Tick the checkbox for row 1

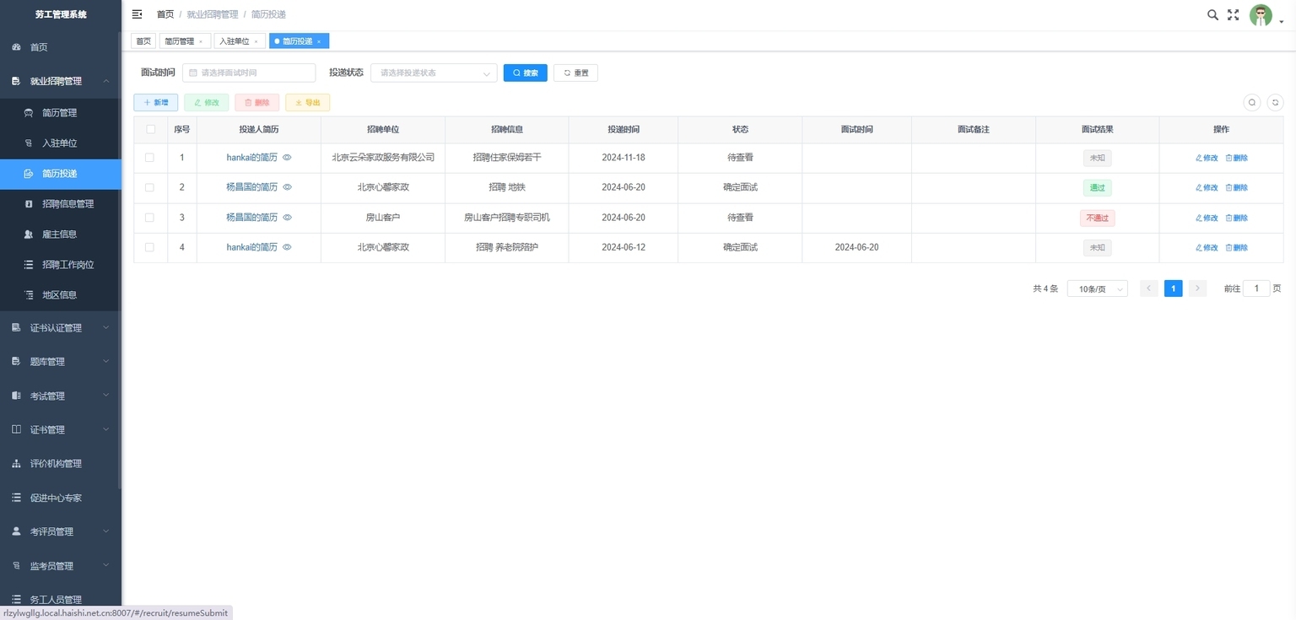click(x=149, y=158)
